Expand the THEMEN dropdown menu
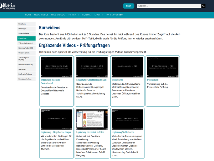The image size is (214, 161). click(73, 15)
